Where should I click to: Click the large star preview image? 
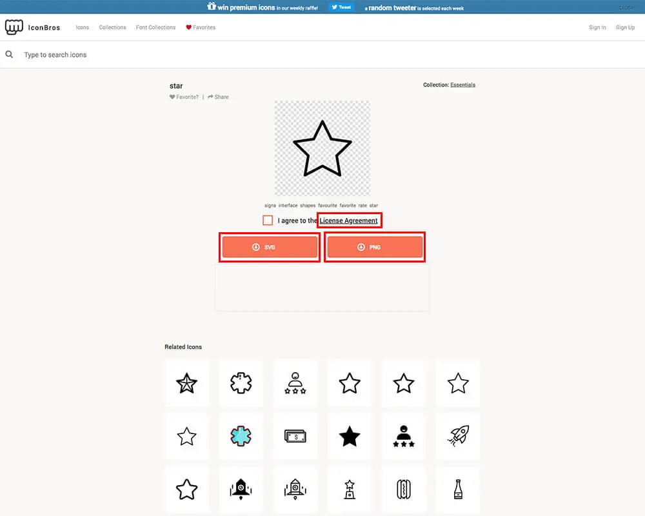[322, 148]
